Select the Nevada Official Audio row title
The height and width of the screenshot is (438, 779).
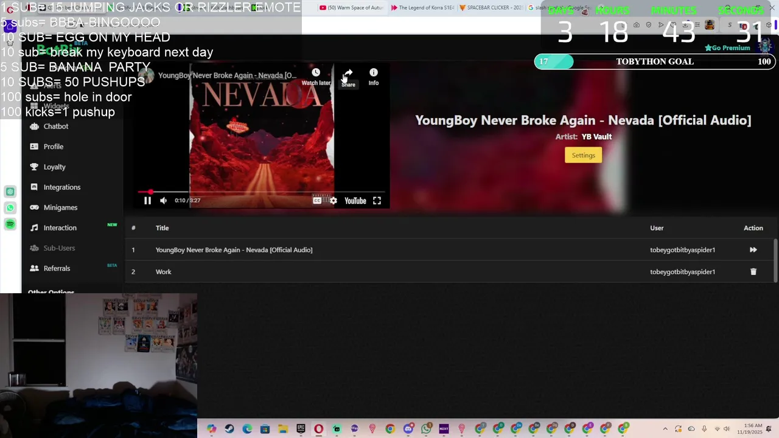[234, 250]
